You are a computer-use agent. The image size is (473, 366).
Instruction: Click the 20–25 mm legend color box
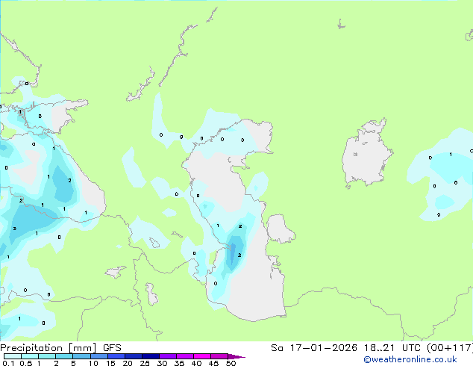coord(134,356)
